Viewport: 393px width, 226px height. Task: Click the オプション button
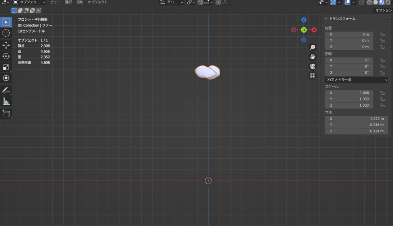click(383, 10)
